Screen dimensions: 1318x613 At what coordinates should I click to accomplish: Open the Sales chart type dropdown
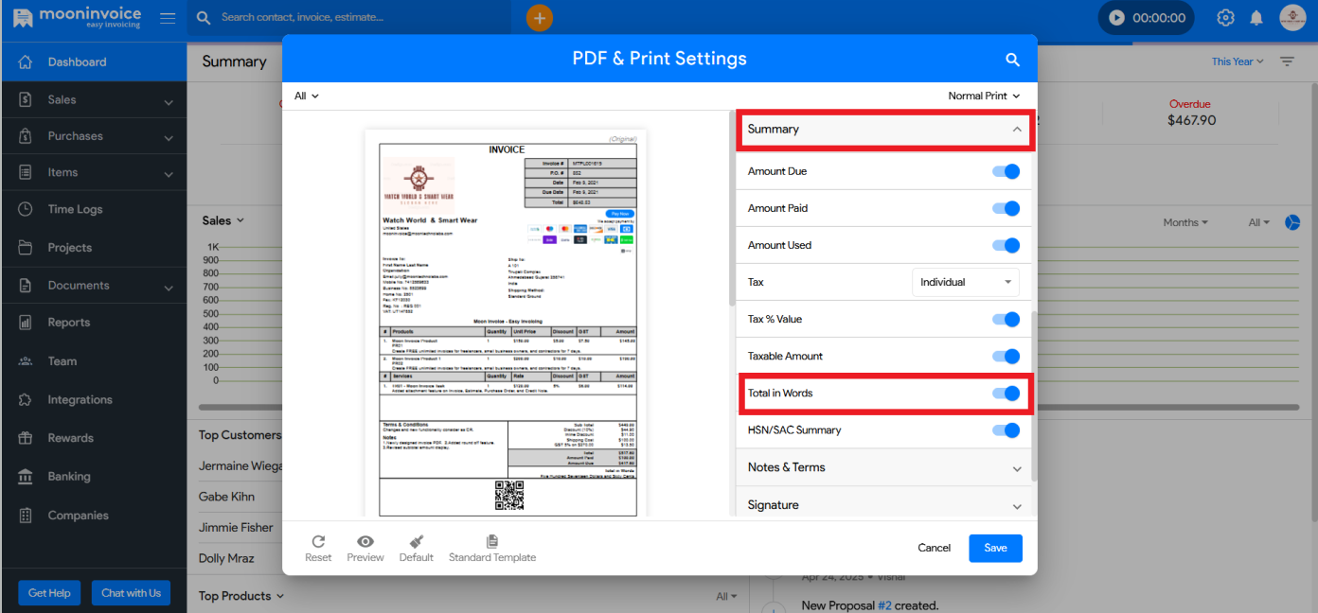pyautogui.click(x=223, y=220)
